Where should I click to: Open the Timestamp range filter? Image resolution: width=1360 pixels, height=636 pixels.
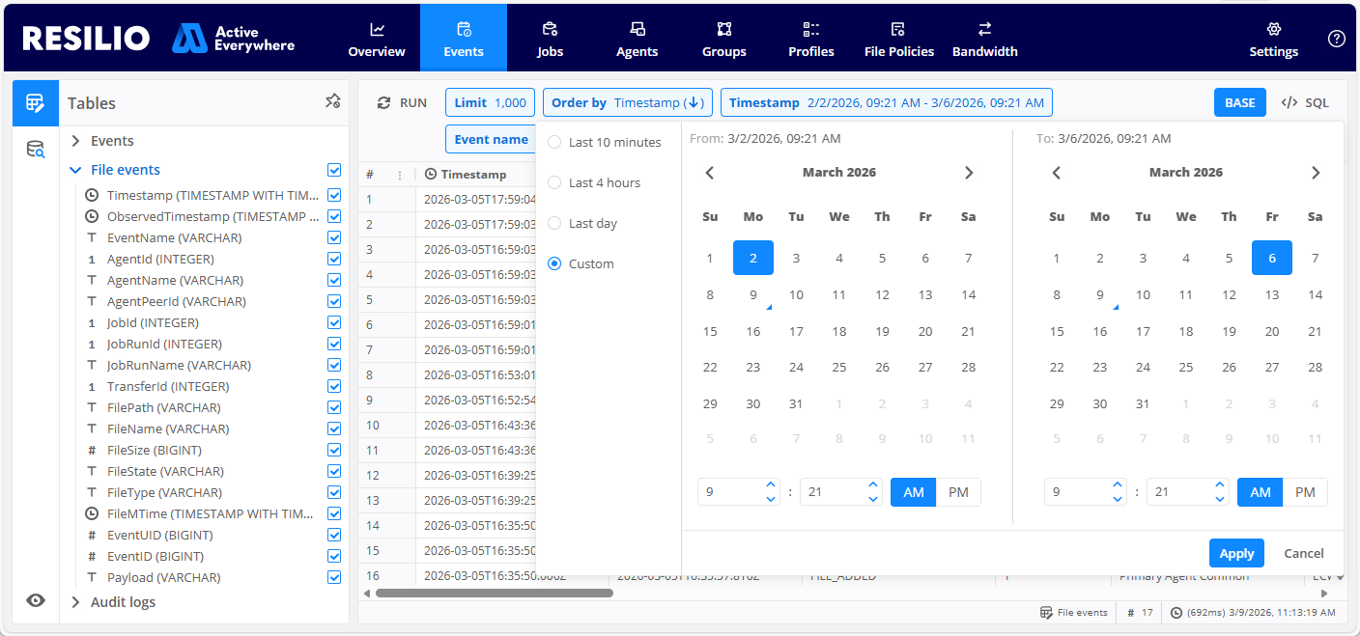click(x=887, y=102)
